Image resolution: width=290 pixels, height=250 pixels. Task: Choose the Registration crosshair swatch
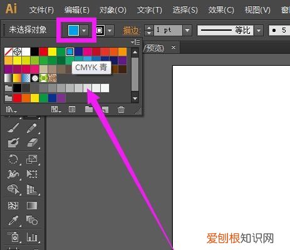pos(17,51)
